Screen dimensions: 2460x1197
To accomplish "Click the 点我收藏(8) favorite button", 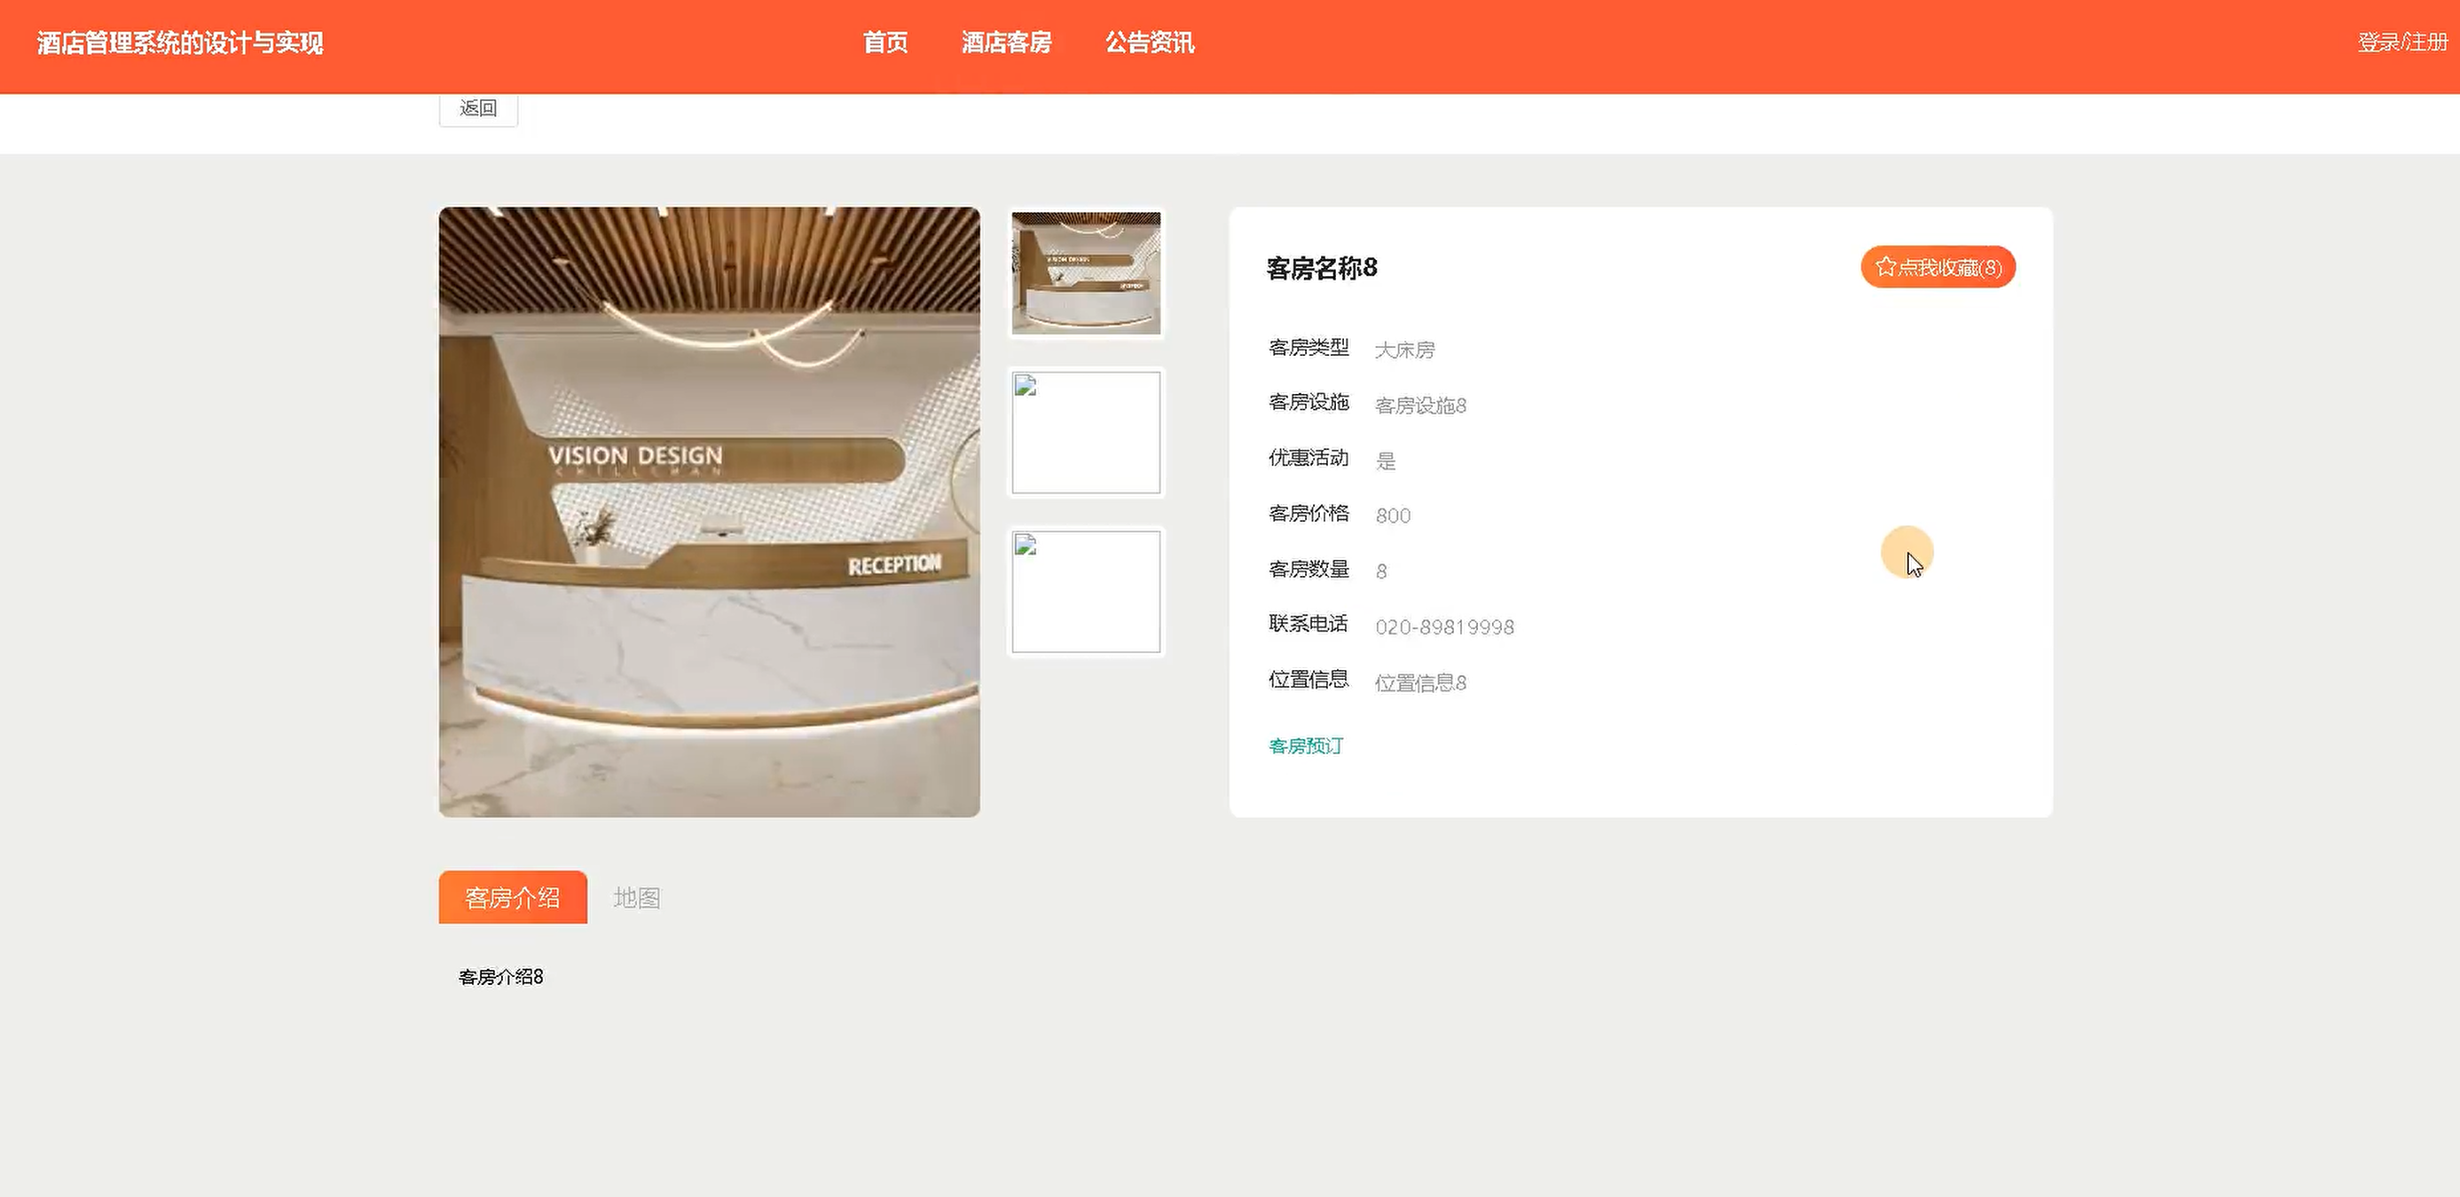I will [1937, 266].
